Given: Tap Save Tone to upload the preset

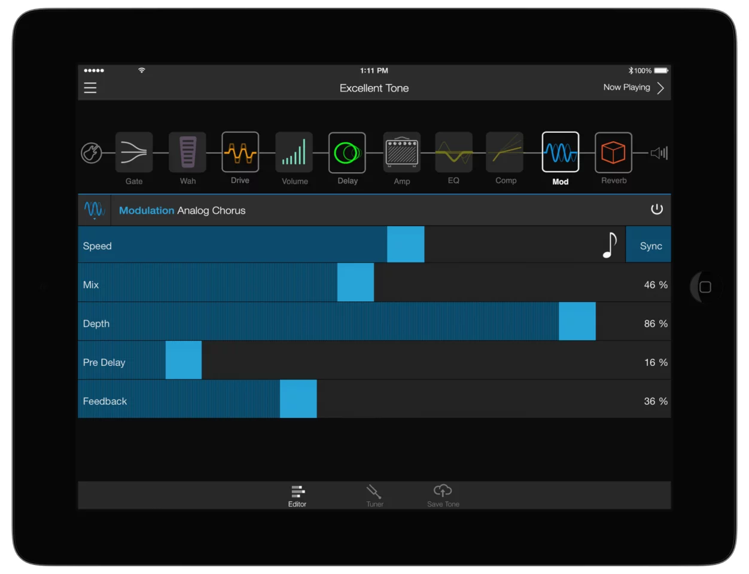Looking at the screenshot, I should (442, 496).
